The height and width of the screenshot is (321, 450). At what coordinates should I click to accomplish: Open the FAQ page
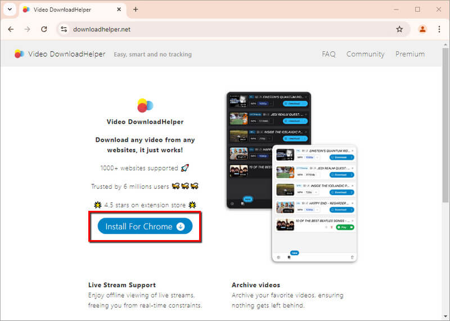328,54
